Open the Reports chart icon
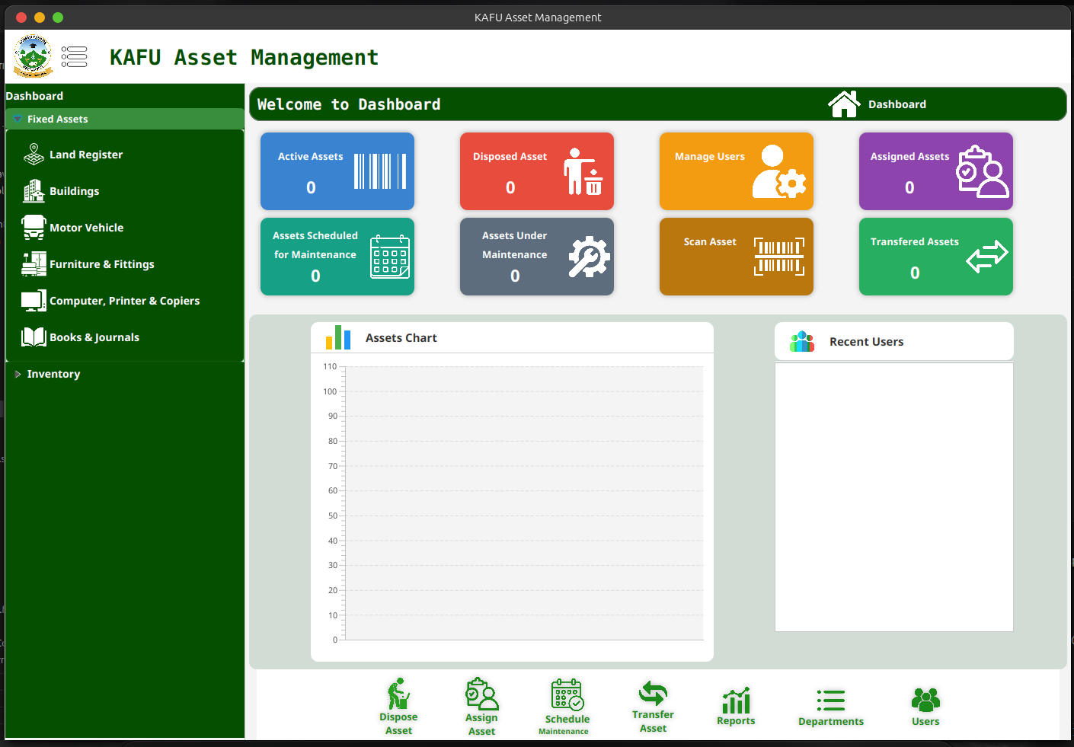Screen dimensions: 1074x747 coord(736,700)
